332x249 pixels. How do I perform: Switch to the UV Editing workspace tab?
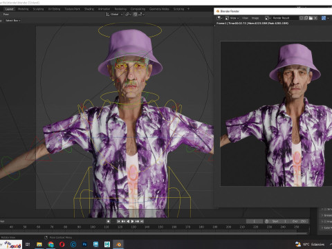[54, 9]
